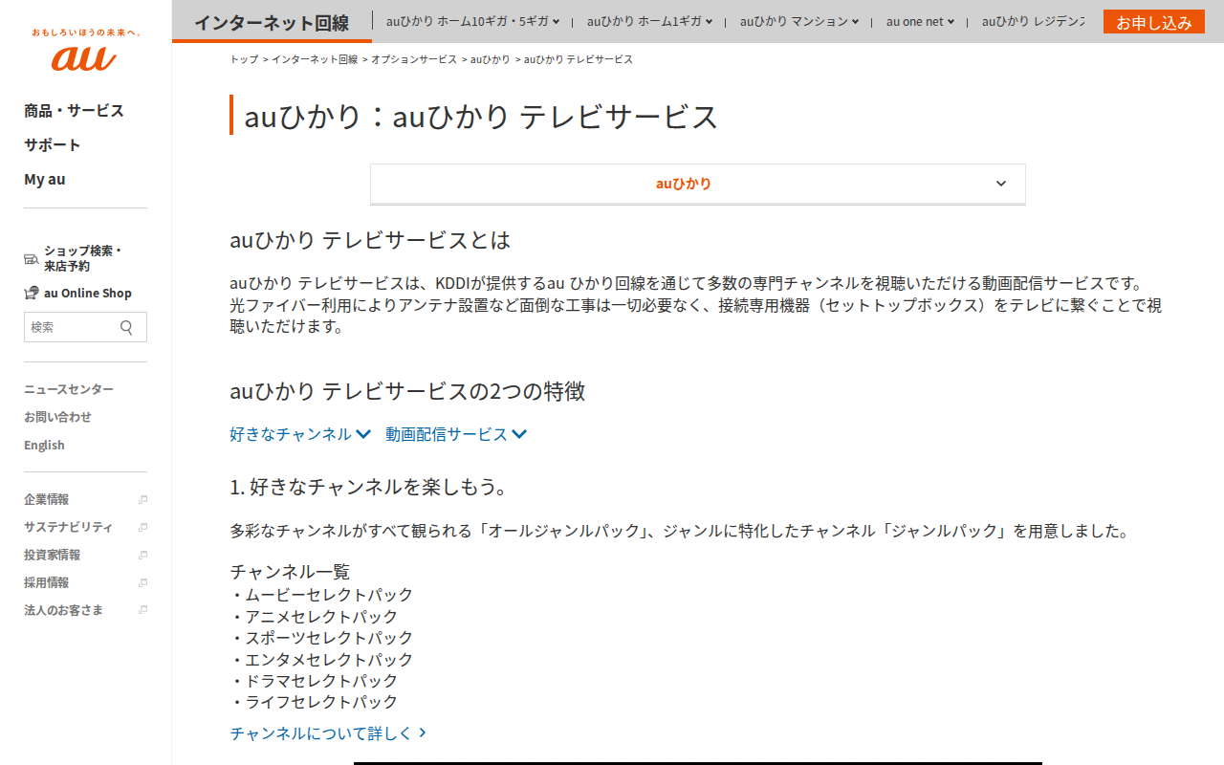Click the お申し込み button
This screenshot has width=1224, height=765.
tap(1154, 22)
